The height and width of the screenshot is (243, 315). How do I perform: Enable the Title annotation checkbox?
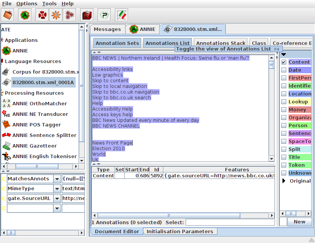click(284, 157)
